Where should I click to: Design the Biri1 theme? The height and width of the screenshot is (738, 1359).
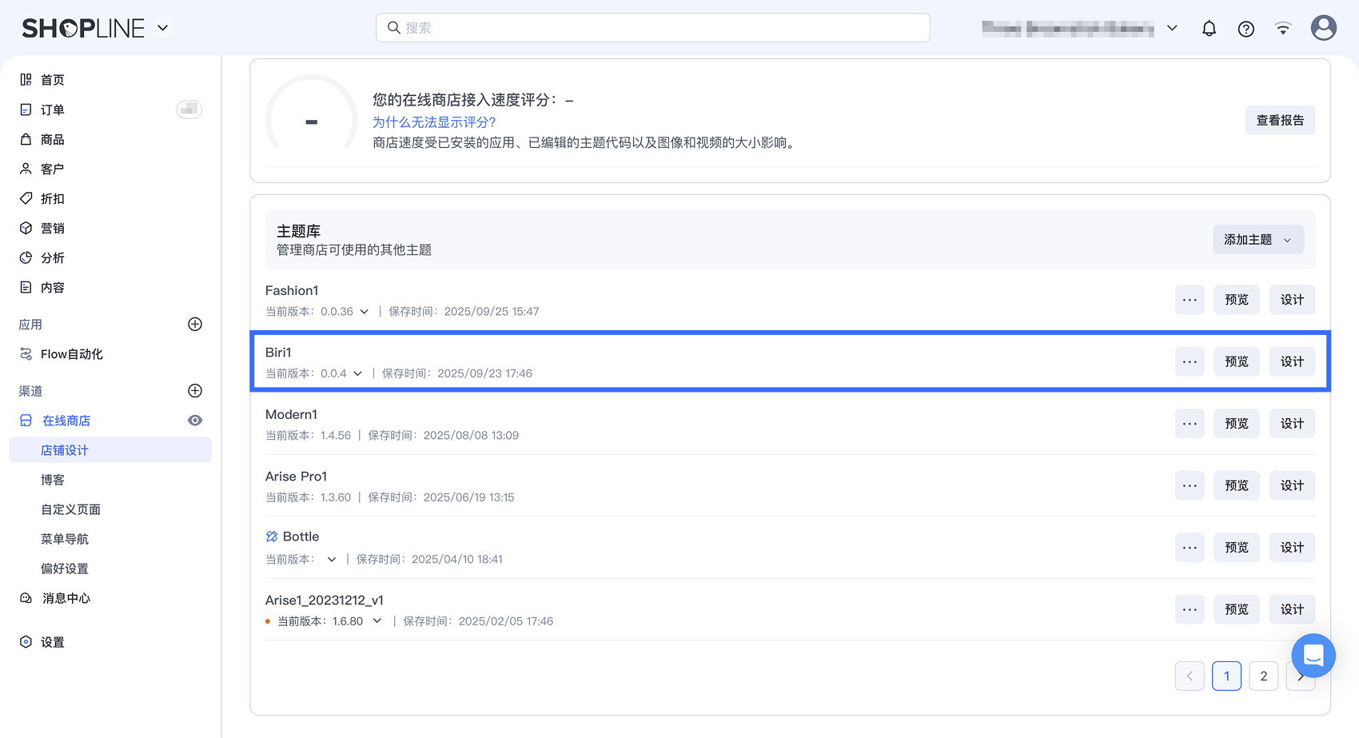[x=1292, y=361]
